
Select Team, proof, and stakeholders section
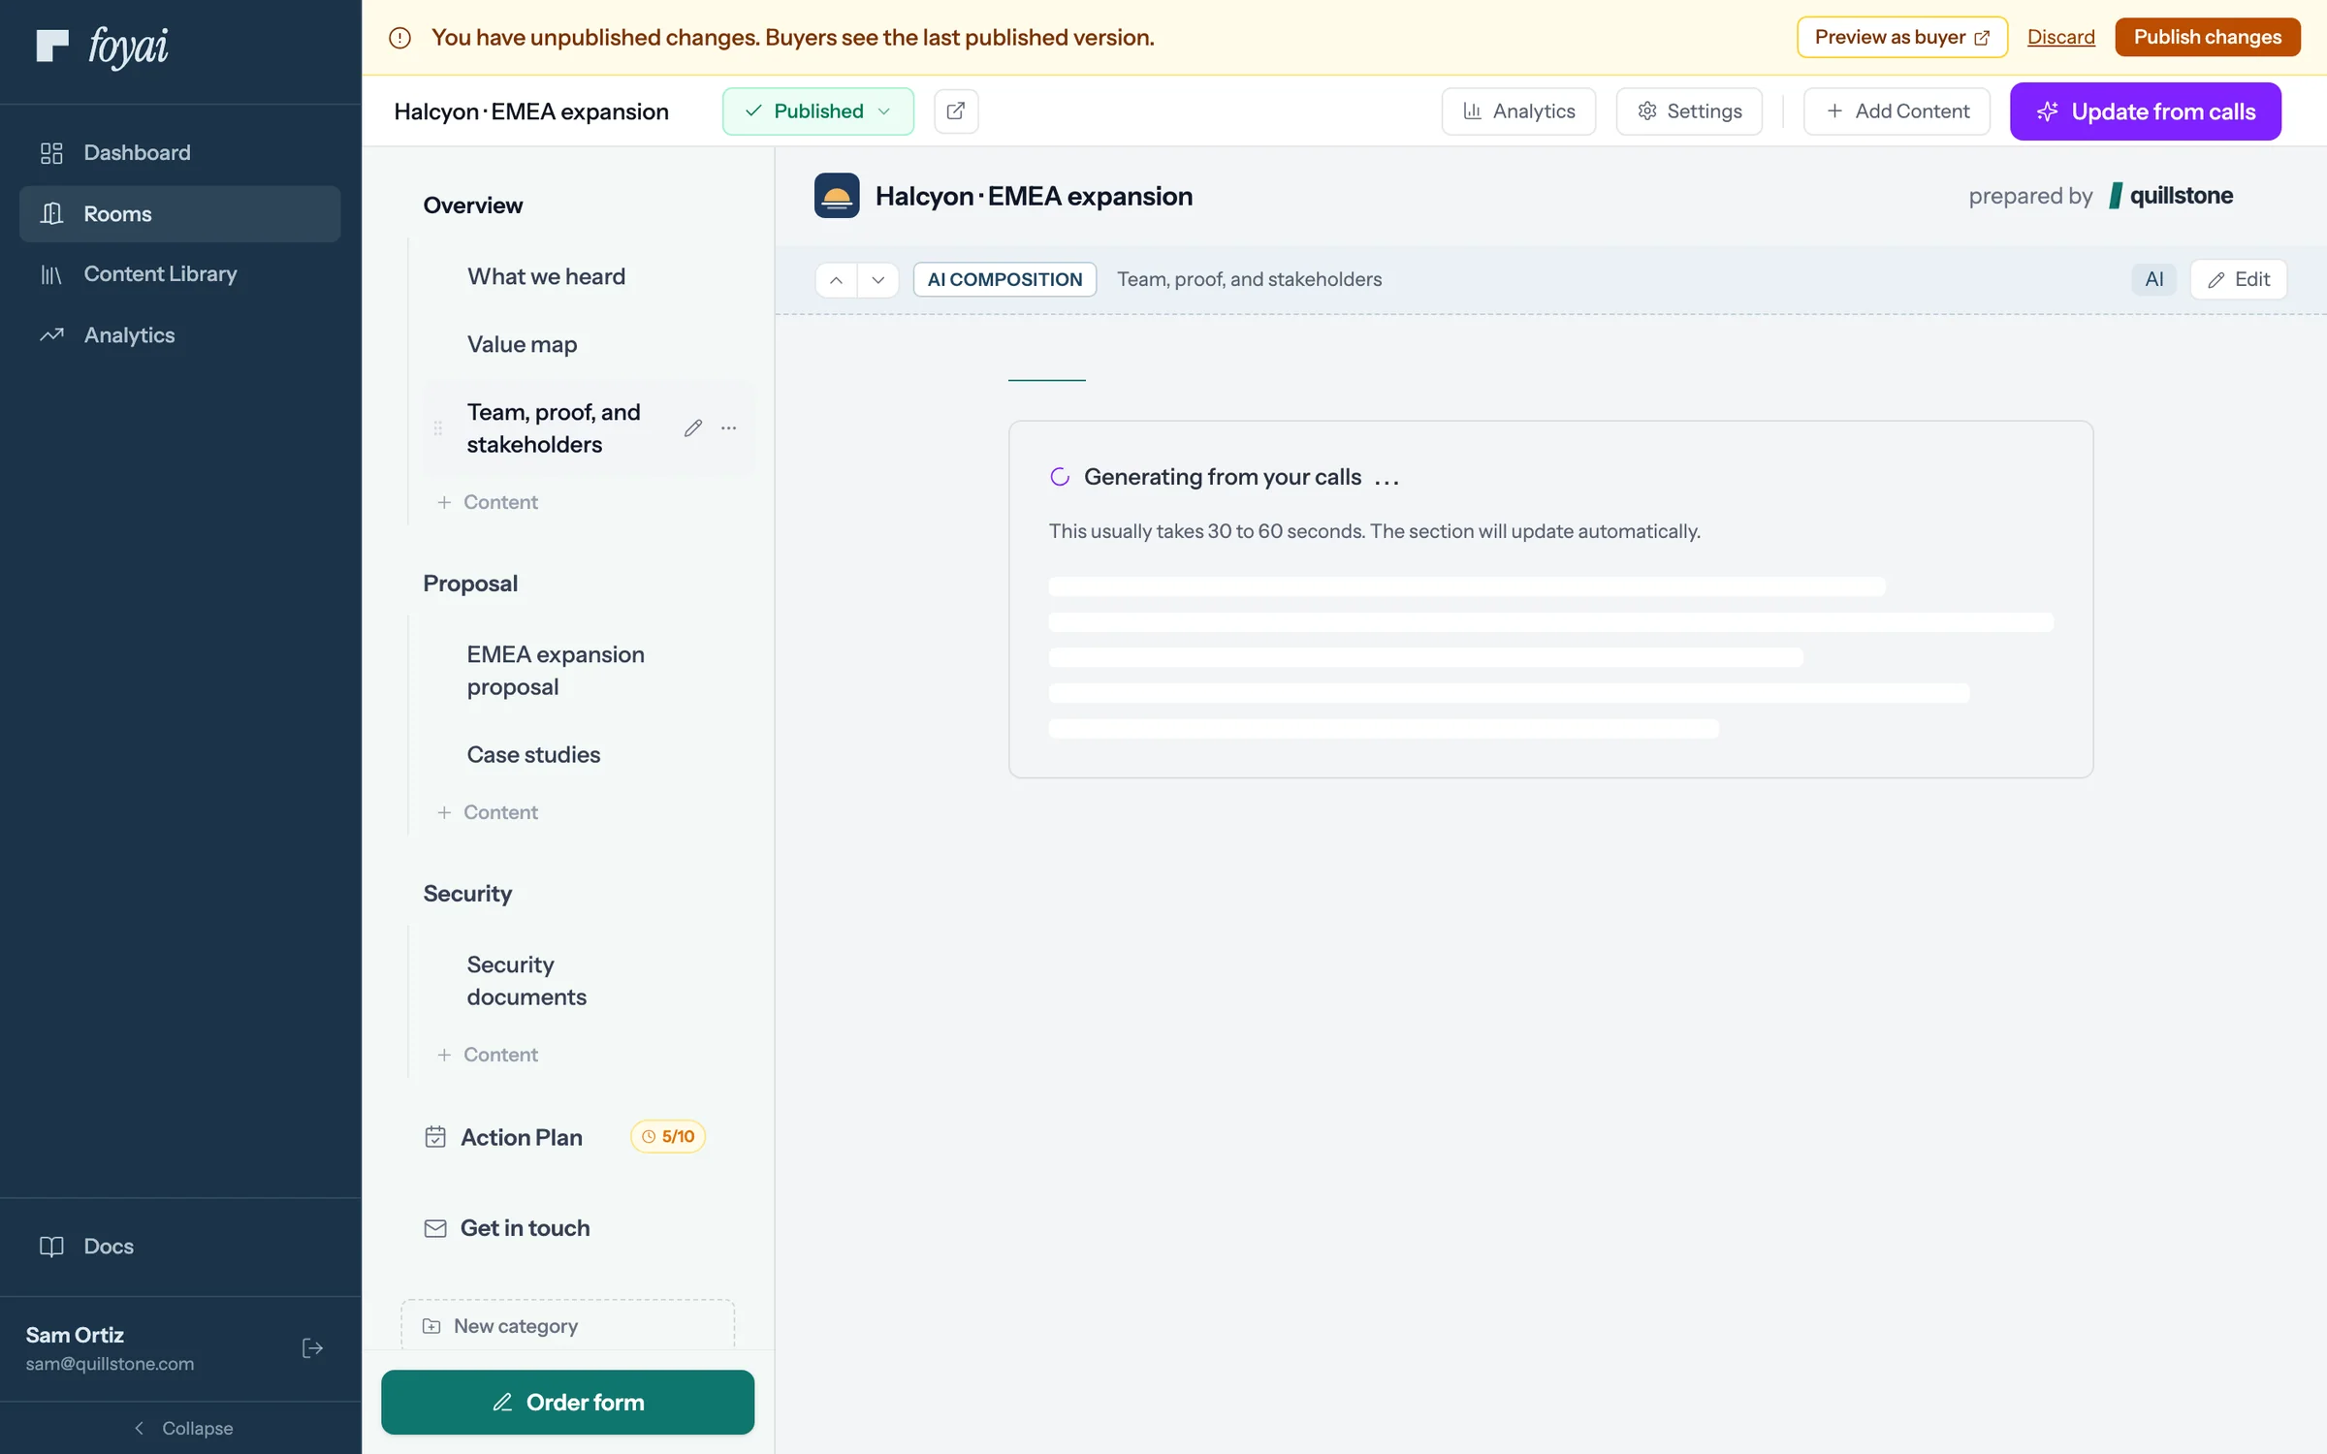click(554, 428)
